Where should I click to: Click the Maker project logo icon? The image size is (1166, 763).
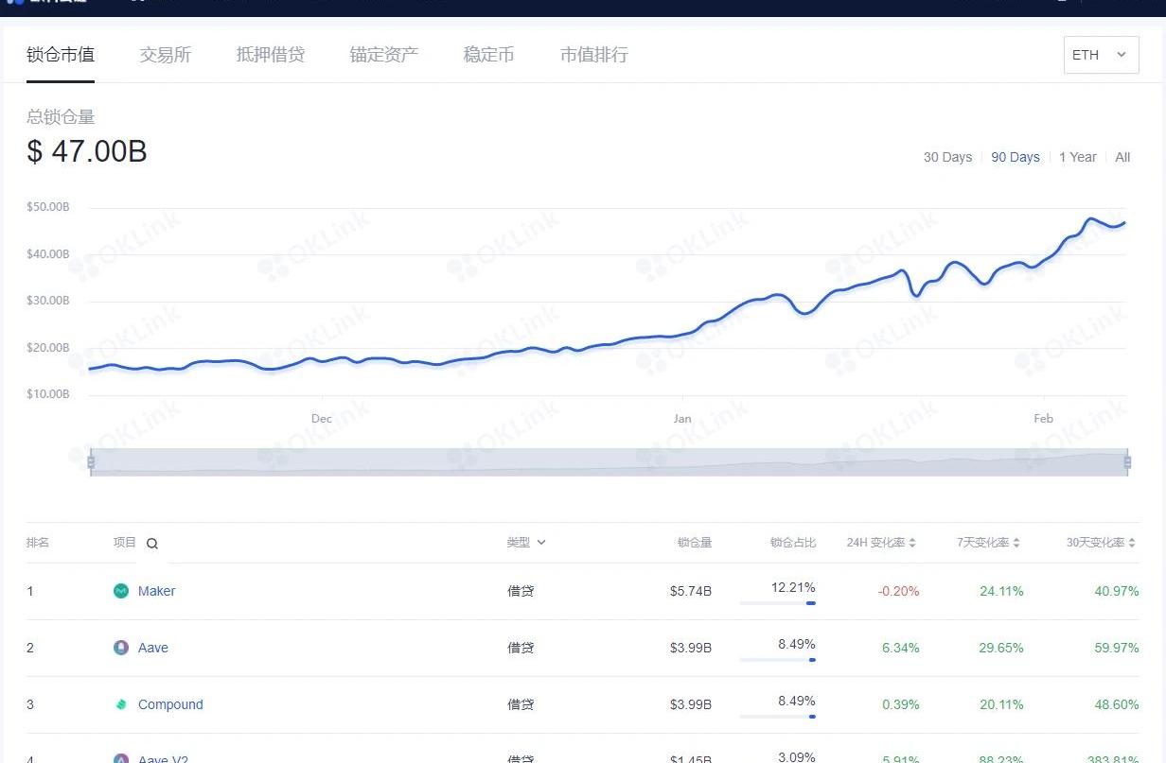pyautogui.click(x=121, y=591)
